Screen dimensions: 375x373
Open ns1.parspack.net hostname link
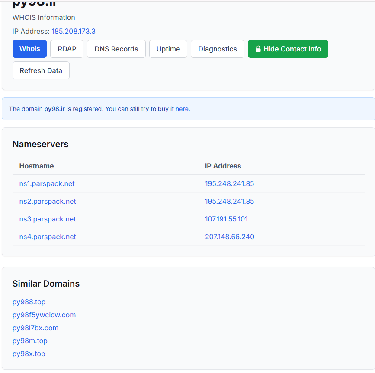(47, 183)
